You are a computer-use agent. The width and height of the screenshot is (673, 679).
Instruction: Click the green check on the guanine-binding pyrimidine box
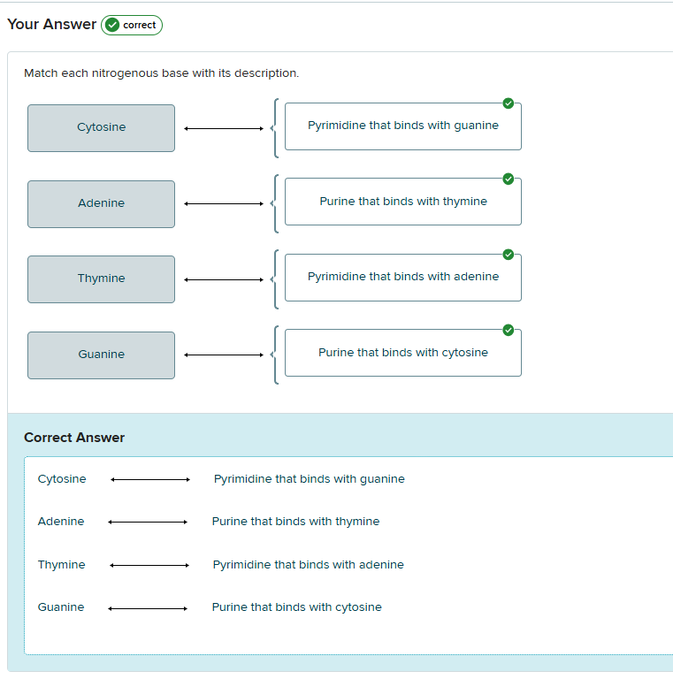(508, 103)
